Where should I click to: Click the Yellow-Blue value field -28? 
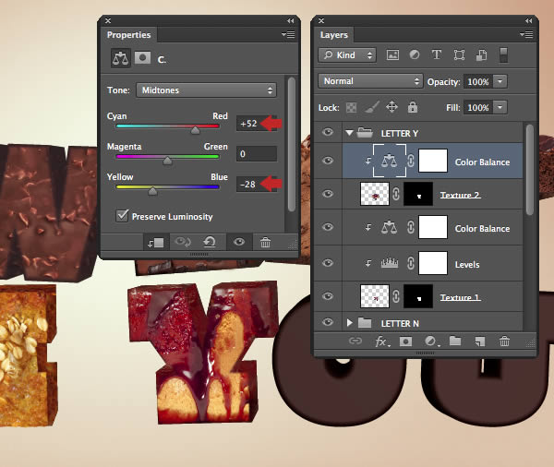click(256, 185)
